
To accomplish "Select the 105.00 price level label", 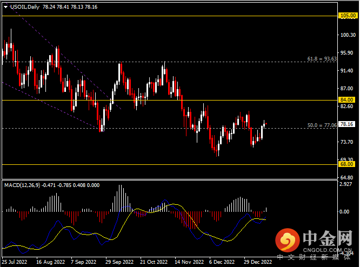I will 346,16.
